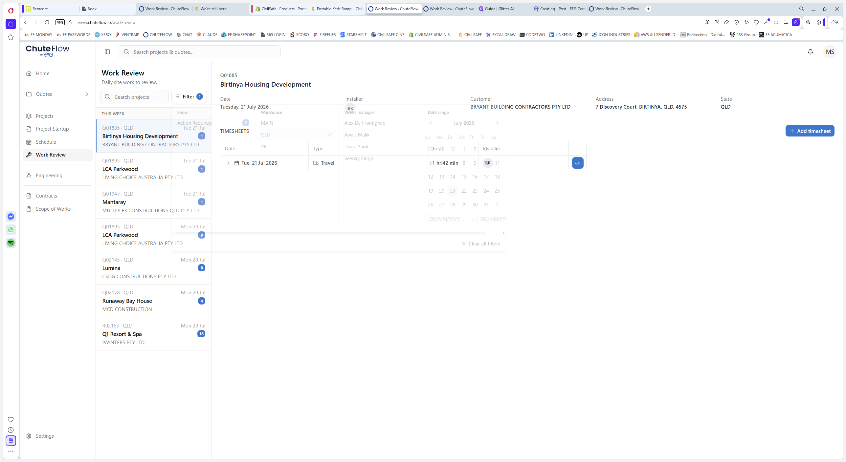The height and width of the screenshot is (462, 846).
Task: Open Opera history clock icon
Action: [11, 430]
